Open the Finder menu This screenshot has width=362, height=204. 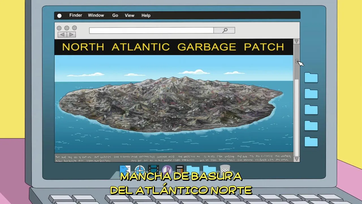pyautogui.click(x=76, y=15)
